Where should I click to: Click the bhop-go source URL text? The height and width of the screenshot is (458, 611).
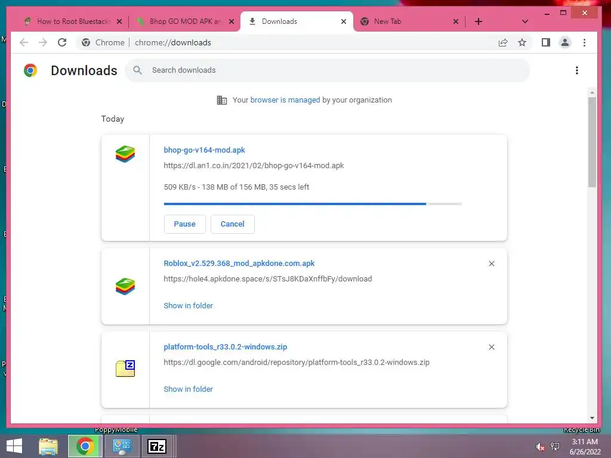254,166
